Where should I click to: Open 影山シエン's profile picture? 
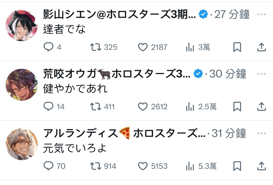[x=22, y=25]
